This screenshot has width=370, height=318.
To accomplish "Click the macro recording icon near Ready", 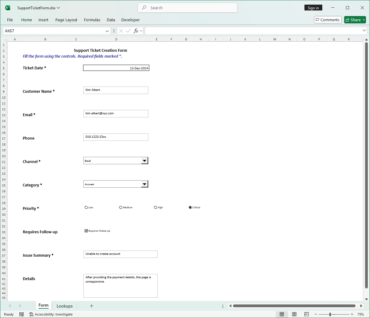I will [x=22, y=314].
